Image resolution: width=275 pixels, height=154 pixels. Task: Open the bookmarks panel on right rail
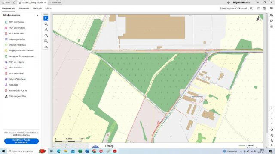point(272,21)
